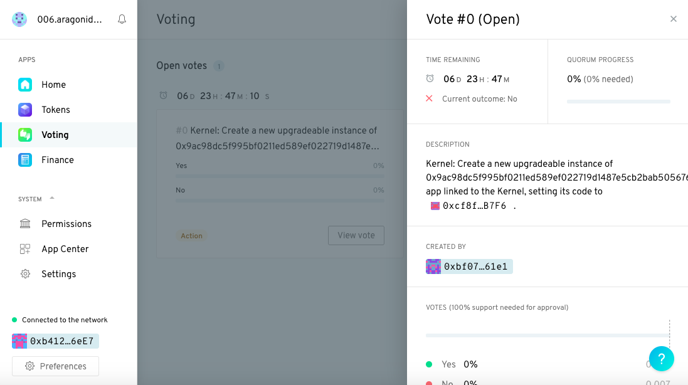Go to the Finance menu label
688x385 pixels.
58,160
